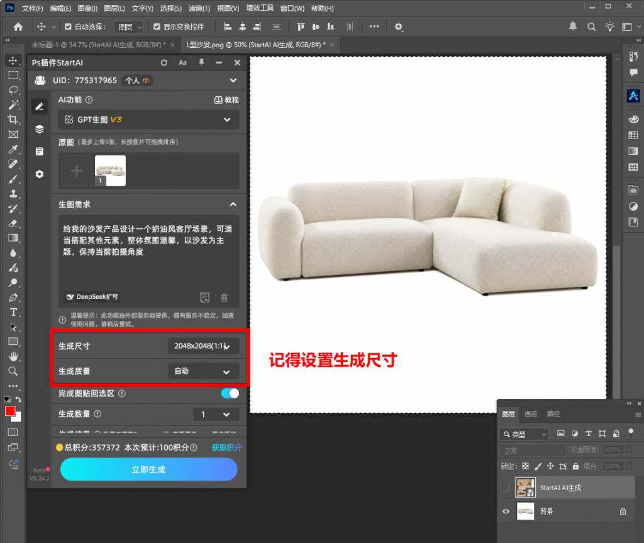Image resolution: width=644 pixels, height=543 pixels.
Task: Select the Magic Wand tool
Action: click(13, 105)
